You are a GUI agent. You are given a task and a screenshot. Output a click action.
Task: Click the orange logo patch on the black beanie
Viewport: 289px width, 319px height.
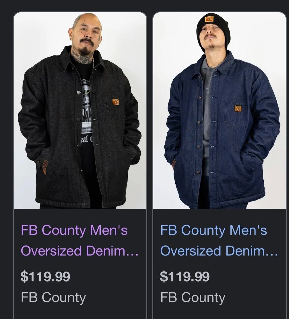pos(209,19)
